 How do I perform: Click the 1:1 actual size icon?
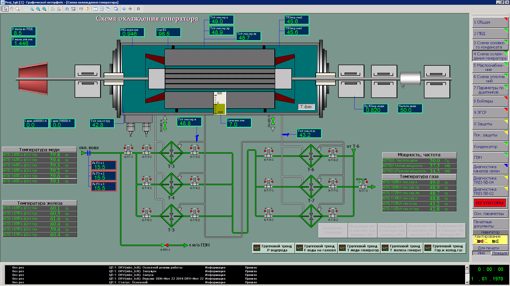tap(26, 9)
